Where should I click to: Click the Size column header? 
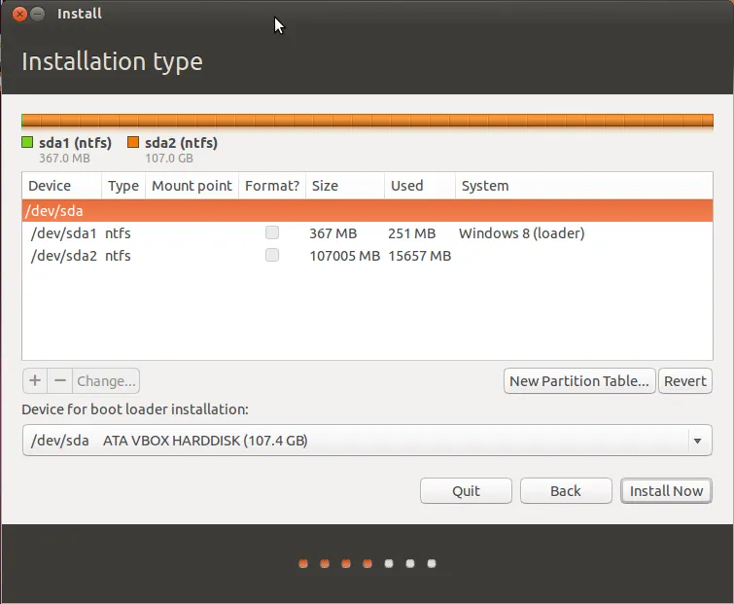point(345,186)
